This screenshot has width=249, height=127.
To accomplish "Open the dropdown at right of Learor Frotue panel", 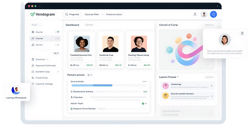I will pyautogui.click(x=210, y=77).
